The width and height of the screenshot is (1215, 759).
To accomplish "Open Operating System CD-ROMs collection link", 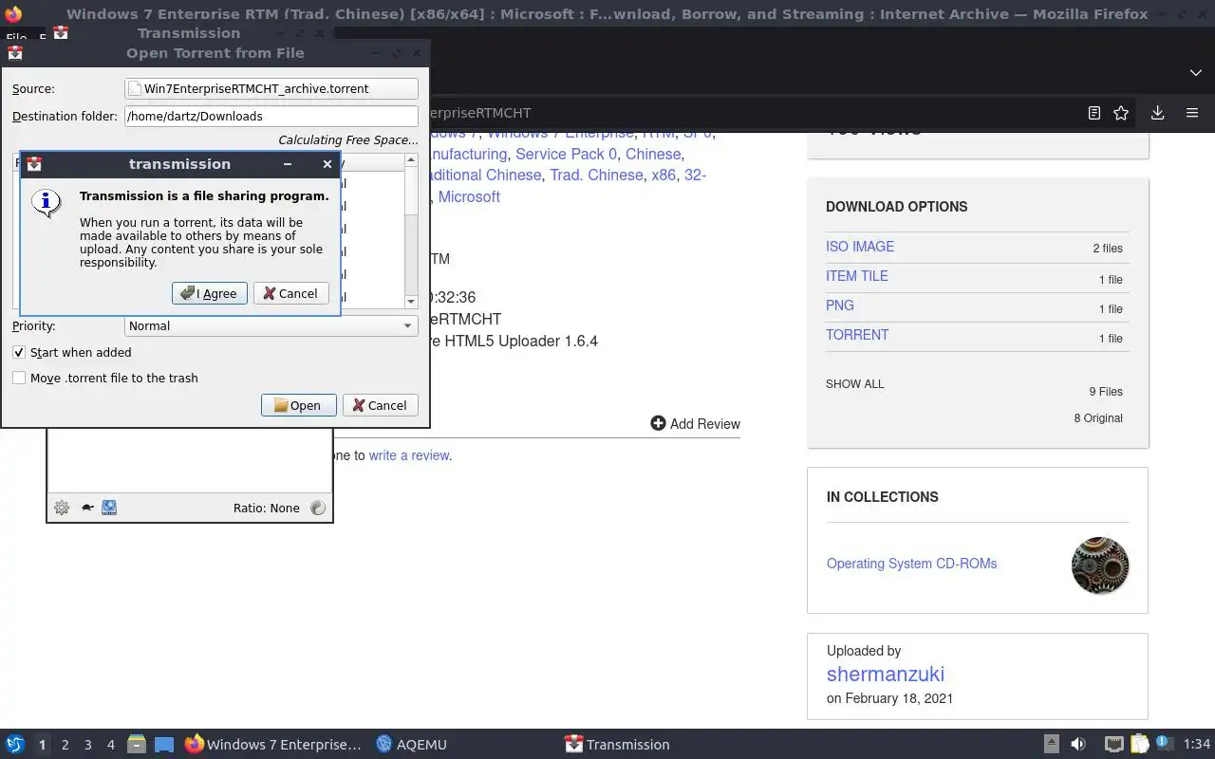I will click(x=911, y=564).
